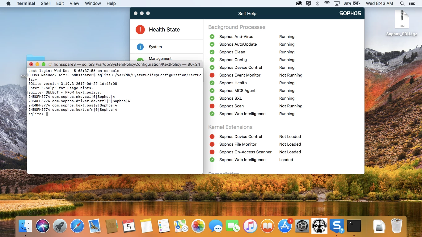Screen dimensions: 422x237
Task: Click Sophos Anti-Virus green check icon
Action: [x=212, y=36]
